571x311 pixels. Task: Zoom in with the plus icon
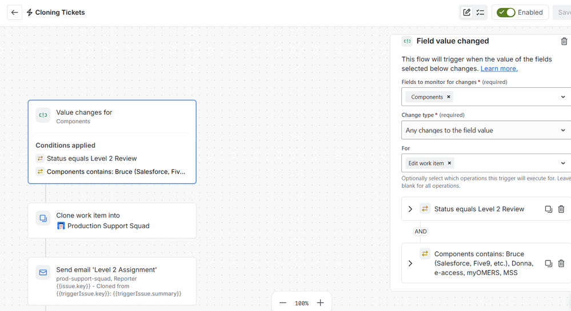coord(320,303)
